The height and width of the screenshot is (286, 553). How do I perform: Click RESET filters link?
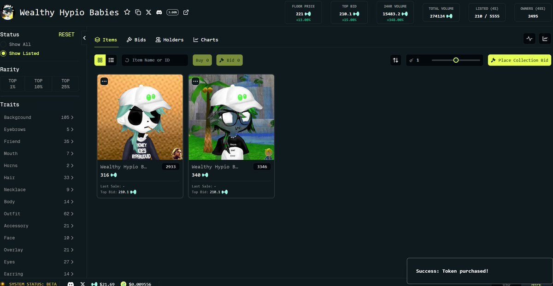(66, 35)
